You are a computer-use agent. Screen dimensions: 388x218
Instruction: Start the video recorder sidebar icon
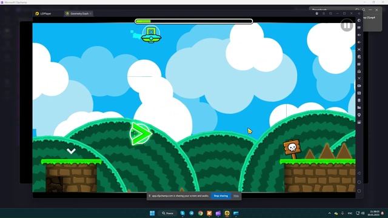click(359, 86)
